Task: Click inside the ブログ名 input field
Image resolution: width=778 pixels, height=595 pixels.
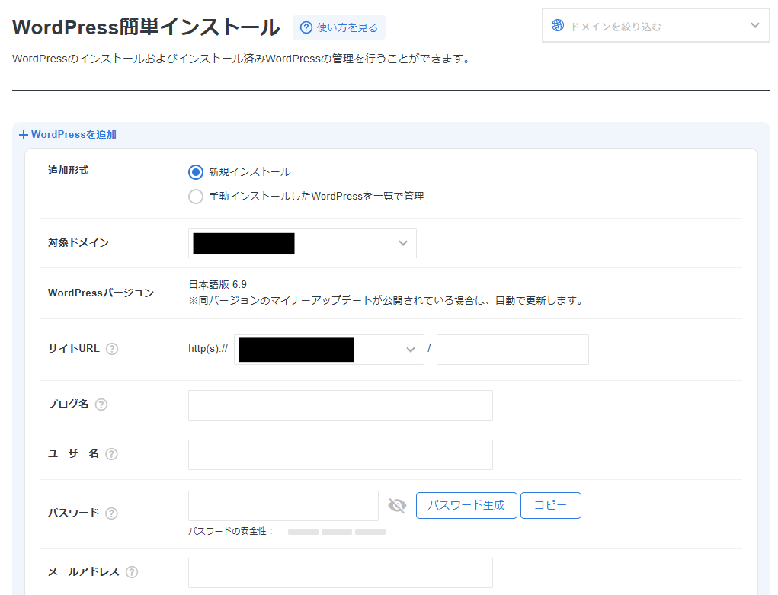Action: coord(340,405)
